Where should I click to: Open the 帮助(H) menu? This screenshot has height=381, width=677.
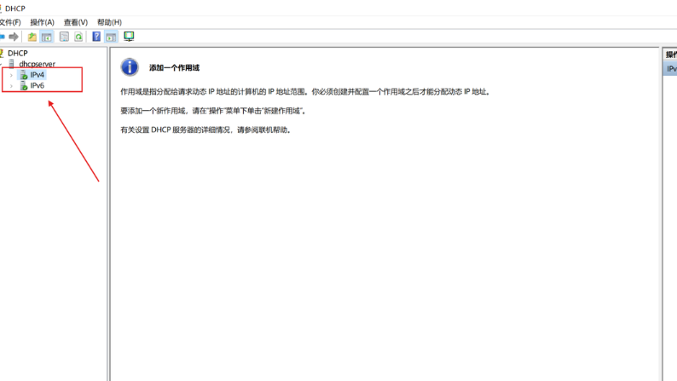109,22
